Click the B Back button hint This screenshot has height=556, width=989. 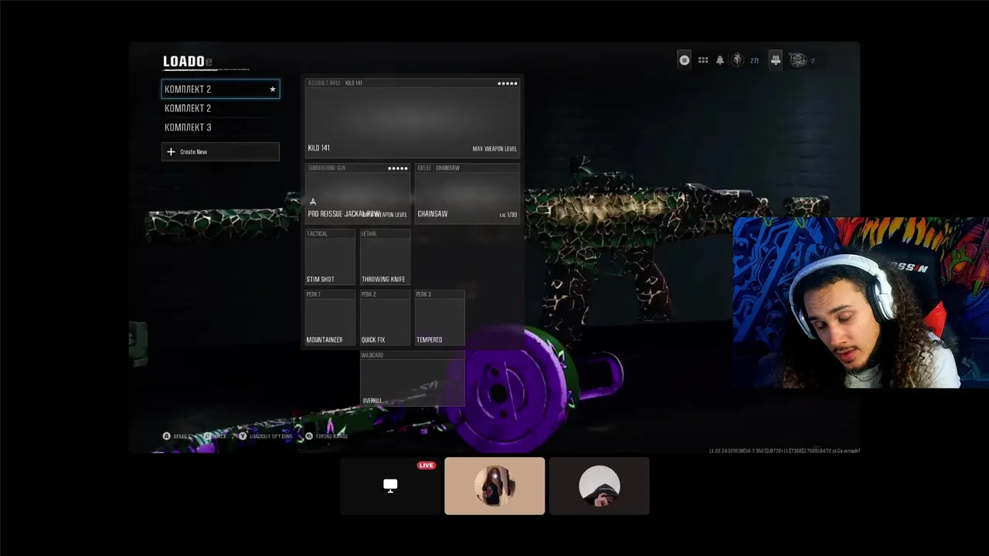[x=216, y=436]
